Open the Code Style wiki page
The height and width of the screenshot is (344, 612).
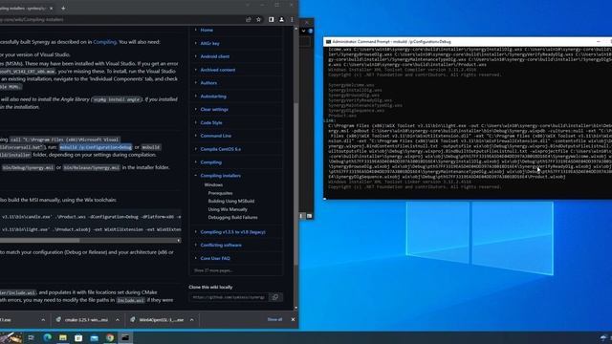pos(211,123)
